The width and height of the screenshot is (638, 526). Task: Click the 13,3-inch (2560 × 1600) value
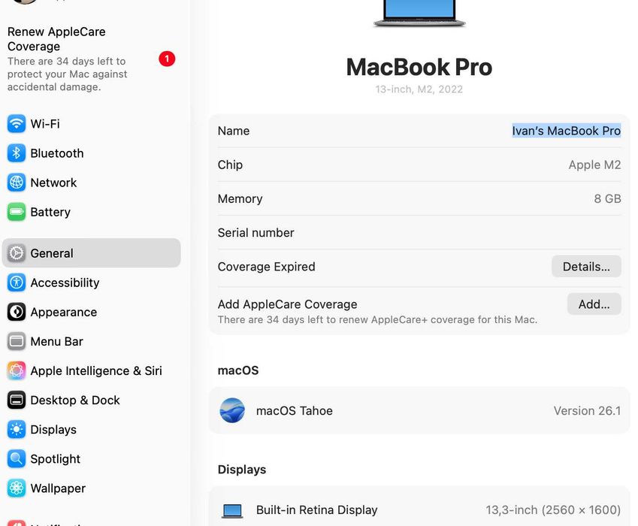coord(553,510)
